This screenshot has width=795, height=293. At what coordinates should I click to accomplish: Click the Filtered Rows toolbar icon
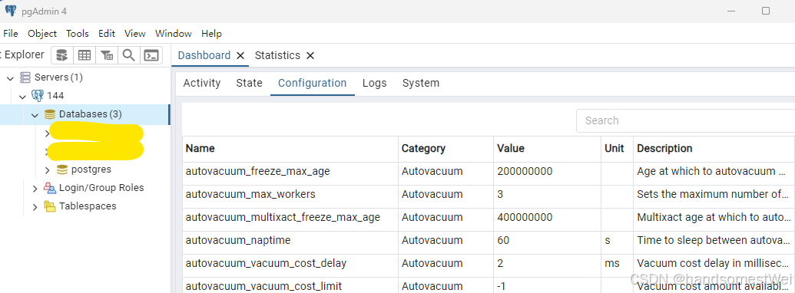point(107,55)
